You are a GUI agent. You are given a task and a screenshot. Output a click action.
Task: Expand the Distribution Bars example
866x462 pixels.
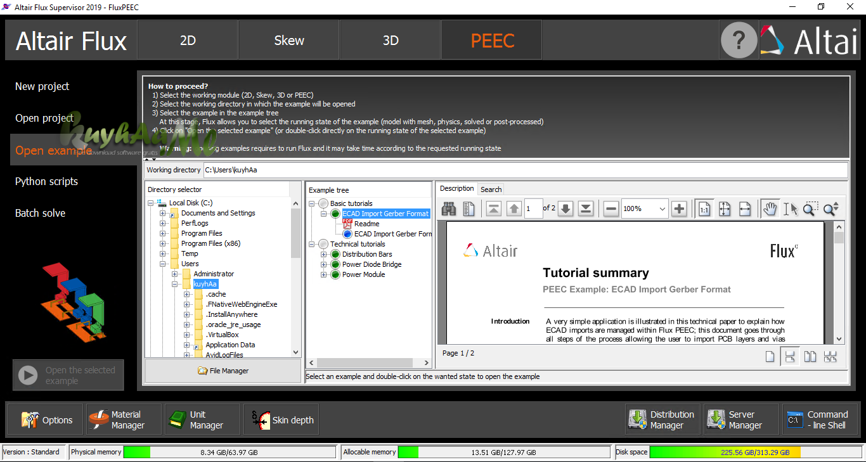[324, 254]
